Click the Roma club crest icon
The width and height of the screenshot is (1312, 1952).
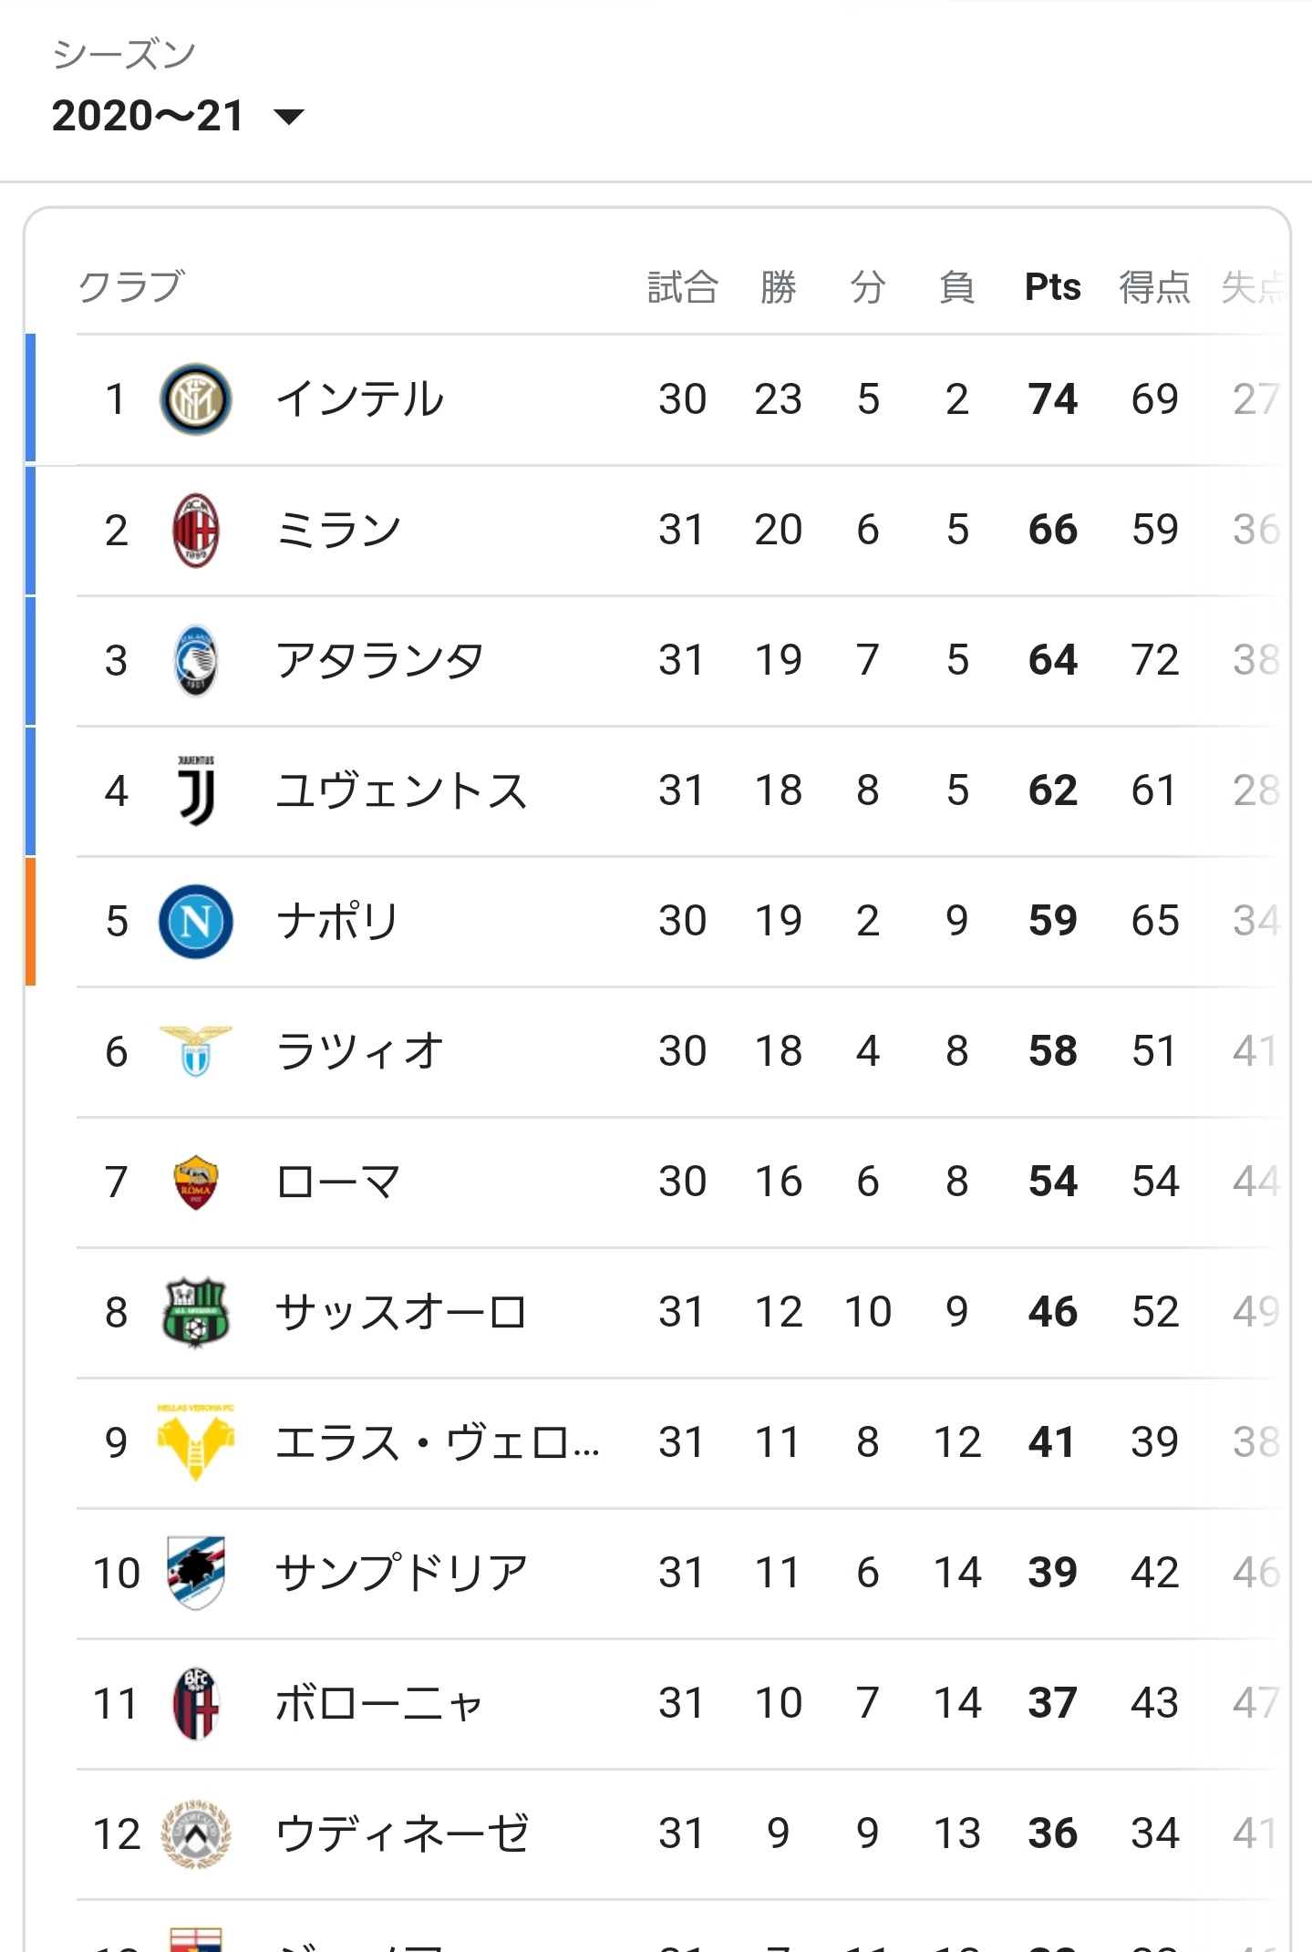click(x=195, y=1182)
